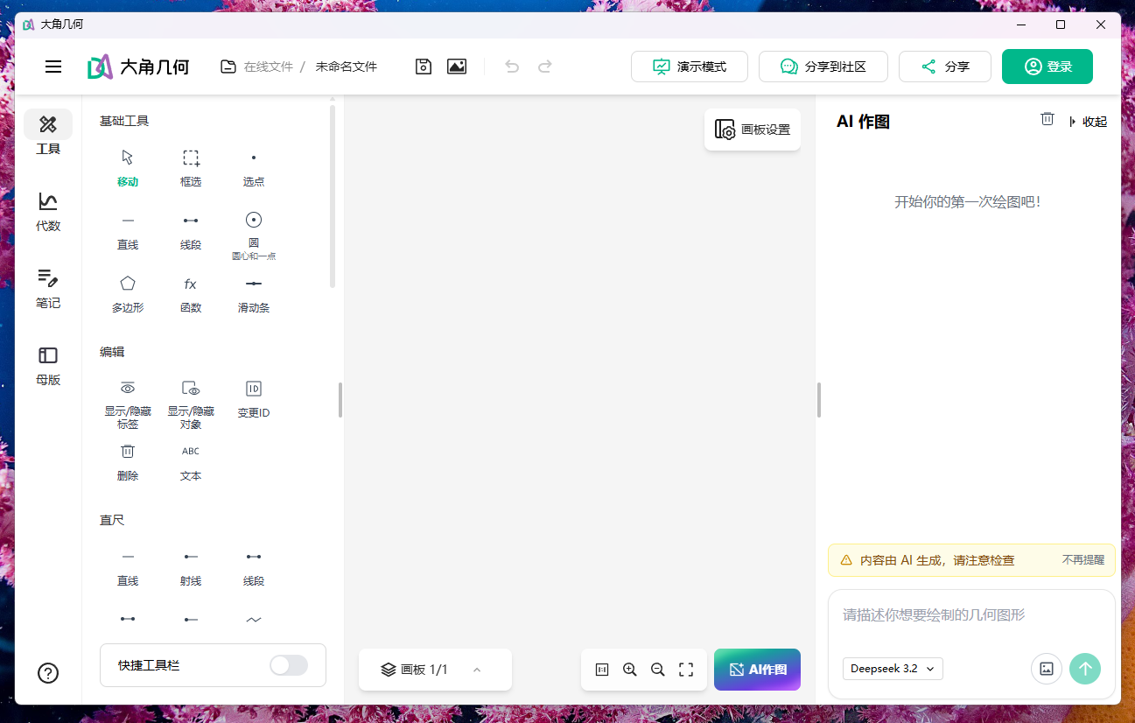Click the AI drawing description input field
The image size is (1135, 723).
pyautogui.click(x=971, y=615)
